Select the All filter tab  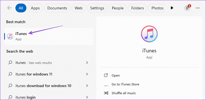21,8
